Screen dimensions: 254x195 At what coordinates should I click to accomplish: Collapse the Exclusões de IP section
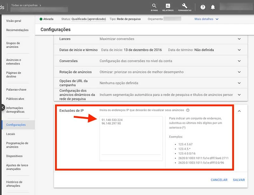239,111
